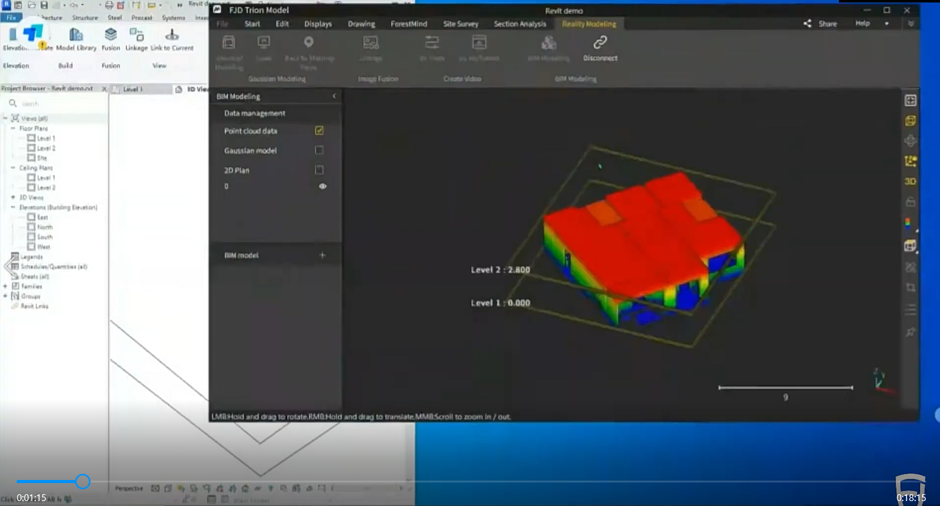Screen dimensions: 940x506
Task: Click the Elevation icon in Revit ribbon
Action: [13, 35]
